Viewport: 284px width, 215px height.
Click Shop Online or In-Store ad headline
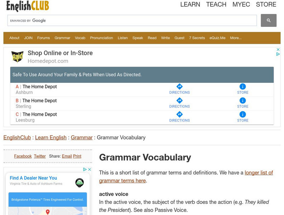pyautogui.click(x=60, y=53)
